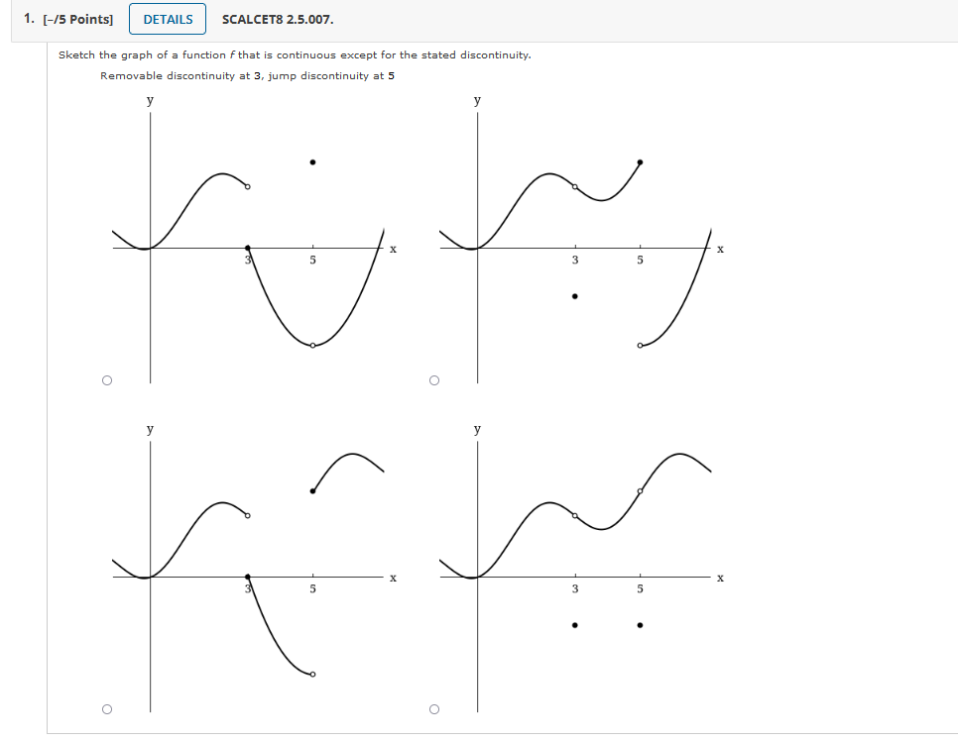Image resolution: width=958 pixels, height=742 pixels.
Task: Click the x-axis label on the top-right graph
Action: tap(720, 249)
